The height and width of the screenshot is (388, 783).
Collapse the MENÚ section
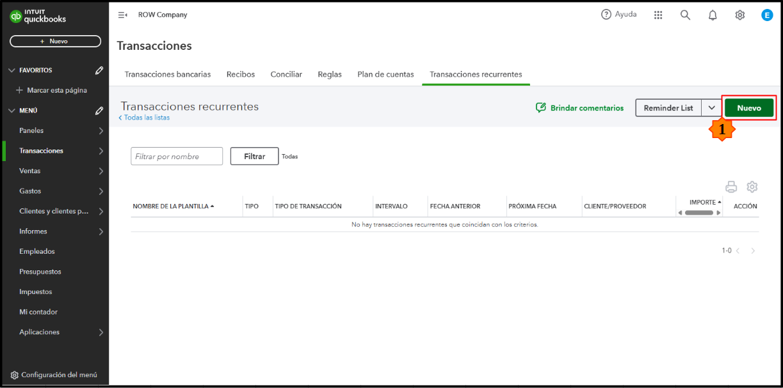11,111
